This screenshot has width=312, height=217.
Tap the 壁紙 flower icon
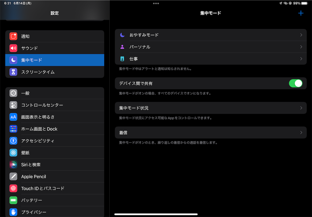(x=13, y=153)
